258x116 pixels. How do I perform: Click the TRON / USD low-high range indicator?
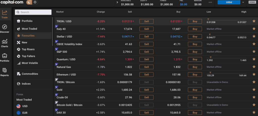(227, 21)
